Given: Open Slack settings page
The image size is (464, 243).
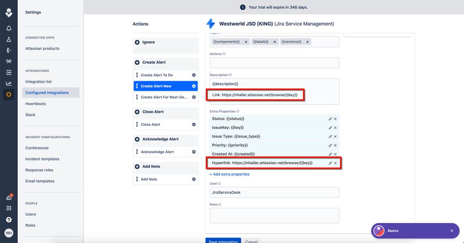Looking at the screenshot, I should pyautogui.click(x=30, y=115).
